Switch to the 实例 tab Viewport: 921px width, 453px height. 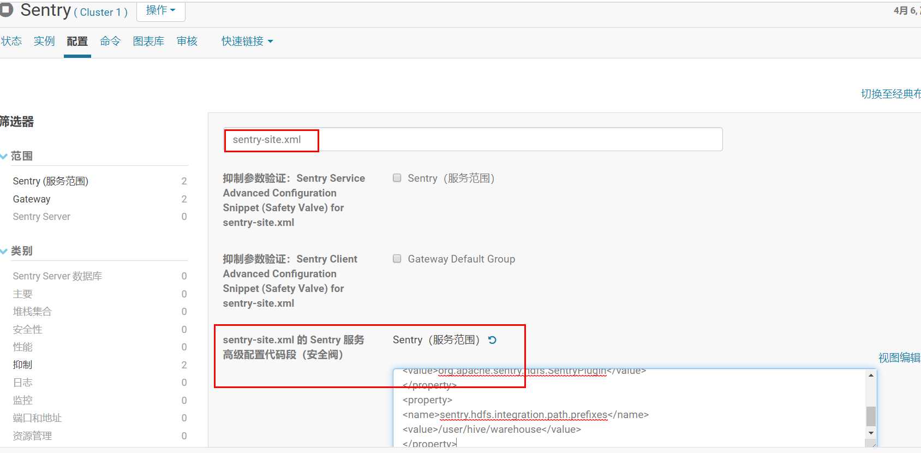(x=44, y=41)
